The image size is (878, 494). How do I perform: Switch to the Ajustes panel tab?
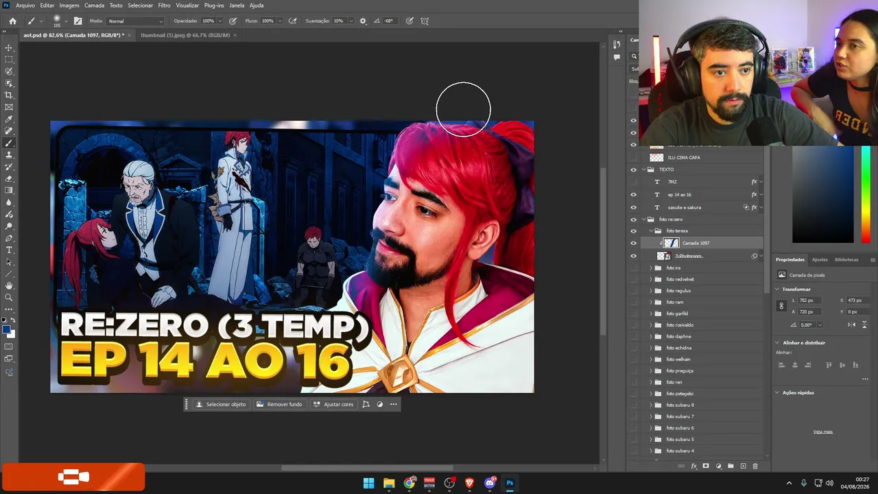(820, 259)
